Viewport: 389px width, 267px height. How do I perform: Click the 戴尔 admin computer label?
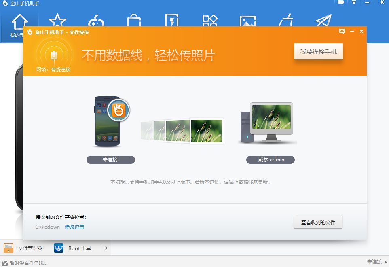pyautogui.click(x=270, y=160)
